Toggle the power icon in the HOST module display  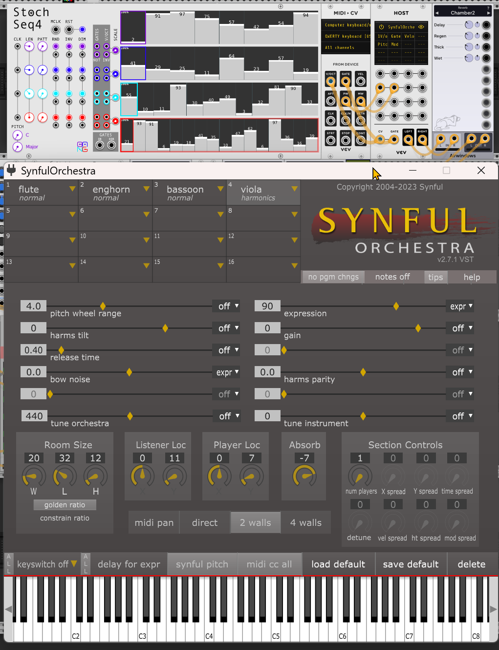[381, 27]
